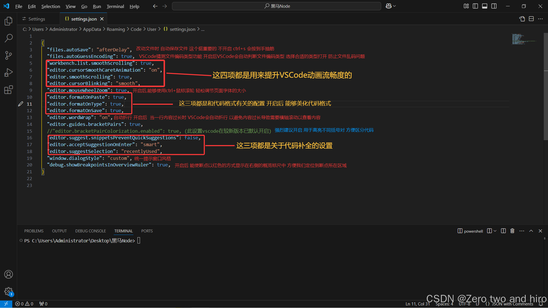The width and height of the screenshot is (548, 308).
Task: Open the Terminal menu
Action: click(115, 6)
